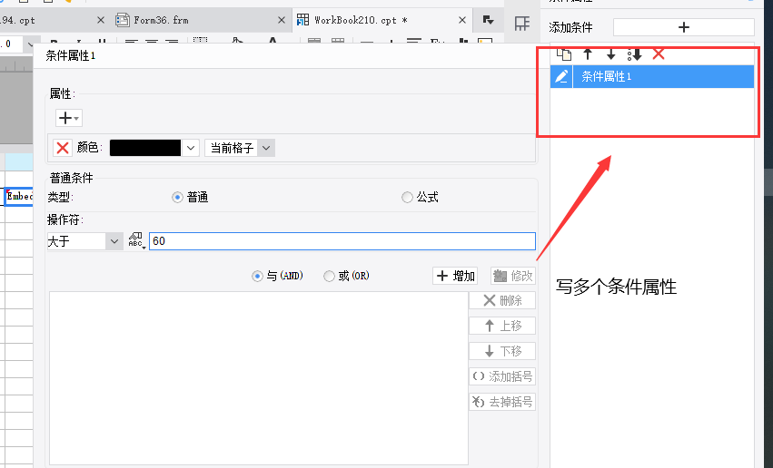Delete condition with red X icon
This screenshot has height=468, width=773.
tap(659, 54)
